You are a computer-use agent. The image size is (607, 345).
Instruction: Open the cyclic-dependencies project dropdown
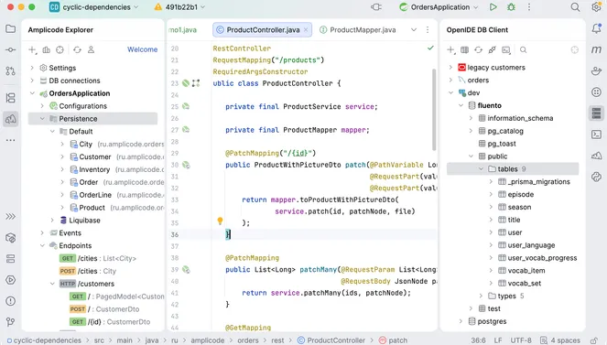(93, 7)
